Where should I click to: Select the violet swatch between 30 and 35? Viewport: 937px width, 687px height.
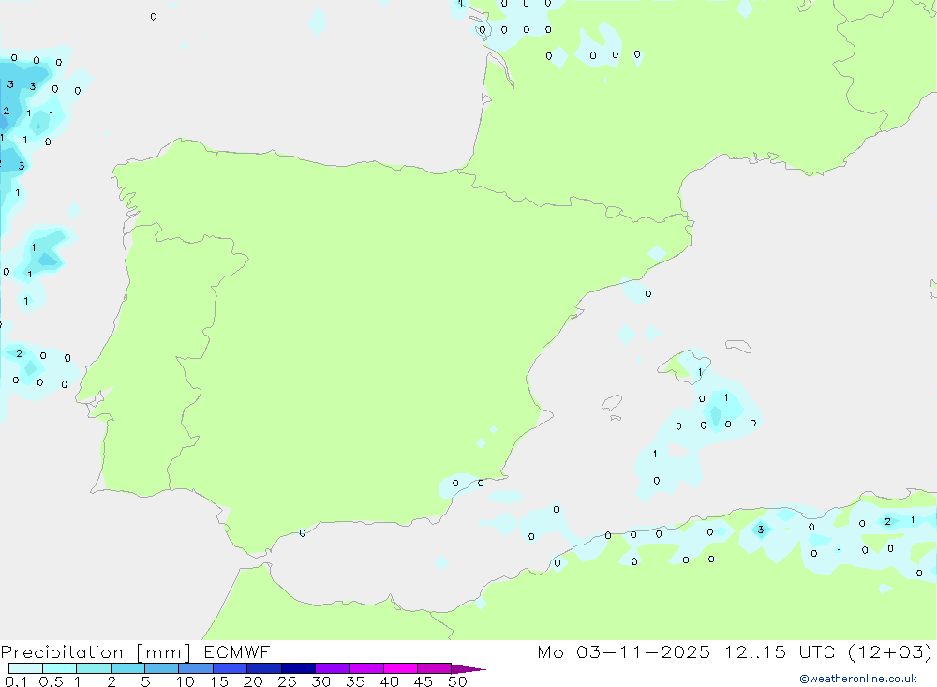(332, 668)
